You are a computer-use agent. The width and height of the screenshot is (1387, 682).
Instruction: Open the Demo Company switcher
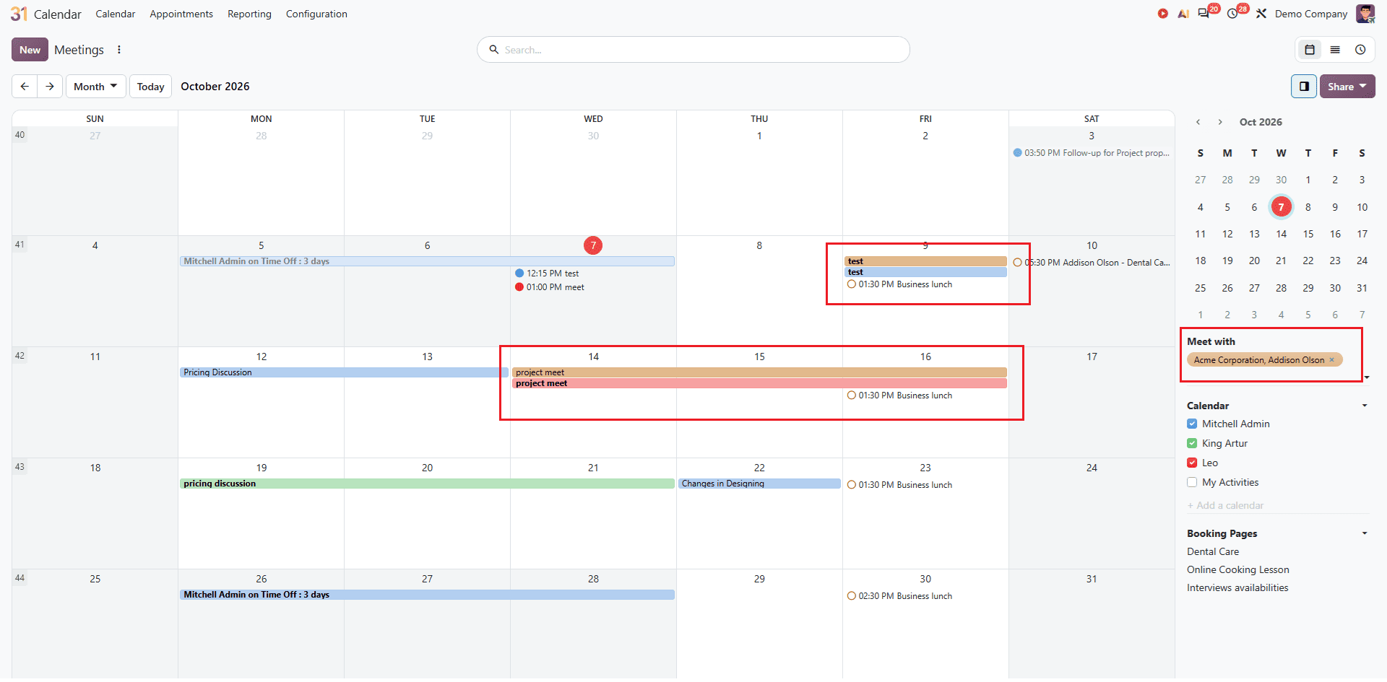1311,14
